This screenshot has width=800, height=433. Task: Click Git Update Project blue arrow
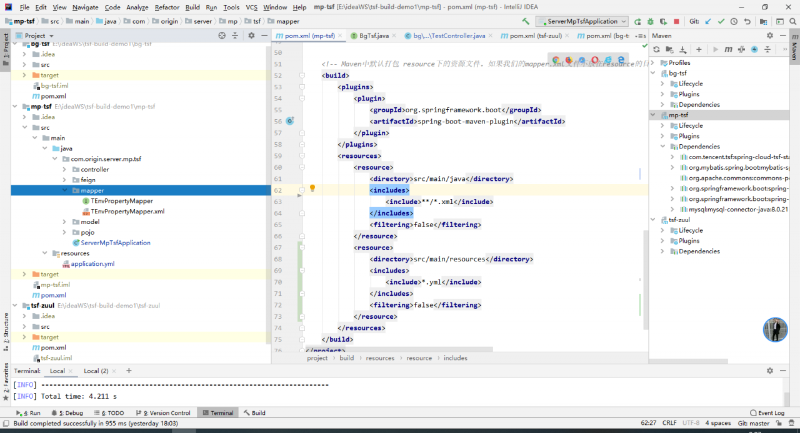coord(708,21)
